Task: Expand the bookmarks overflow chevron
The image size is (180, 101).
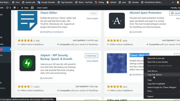Action: (x=173, y=2)
